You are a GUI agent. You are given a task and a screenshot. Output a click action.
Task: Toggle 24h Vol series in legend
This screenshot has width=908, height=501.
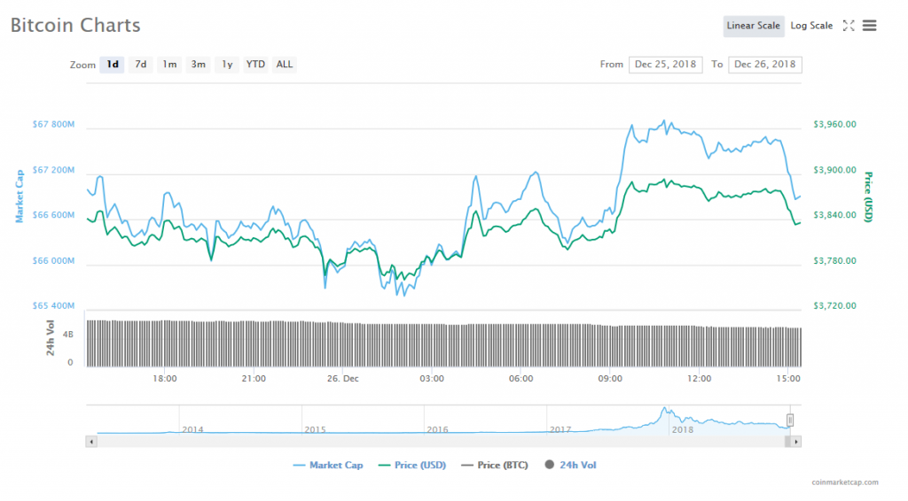571,465
